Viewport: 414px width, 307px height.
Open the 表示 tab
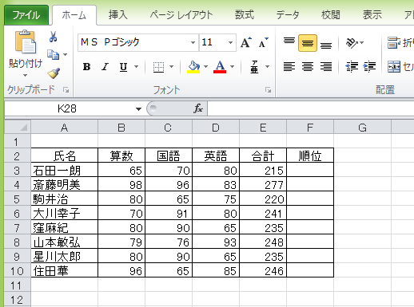(372, 15)
